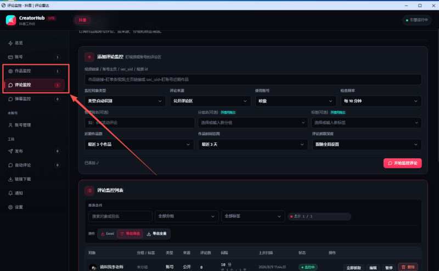Open the 全部分组 filter dropdown
Screen dimensions: 439x271
[x=187, y=216]
